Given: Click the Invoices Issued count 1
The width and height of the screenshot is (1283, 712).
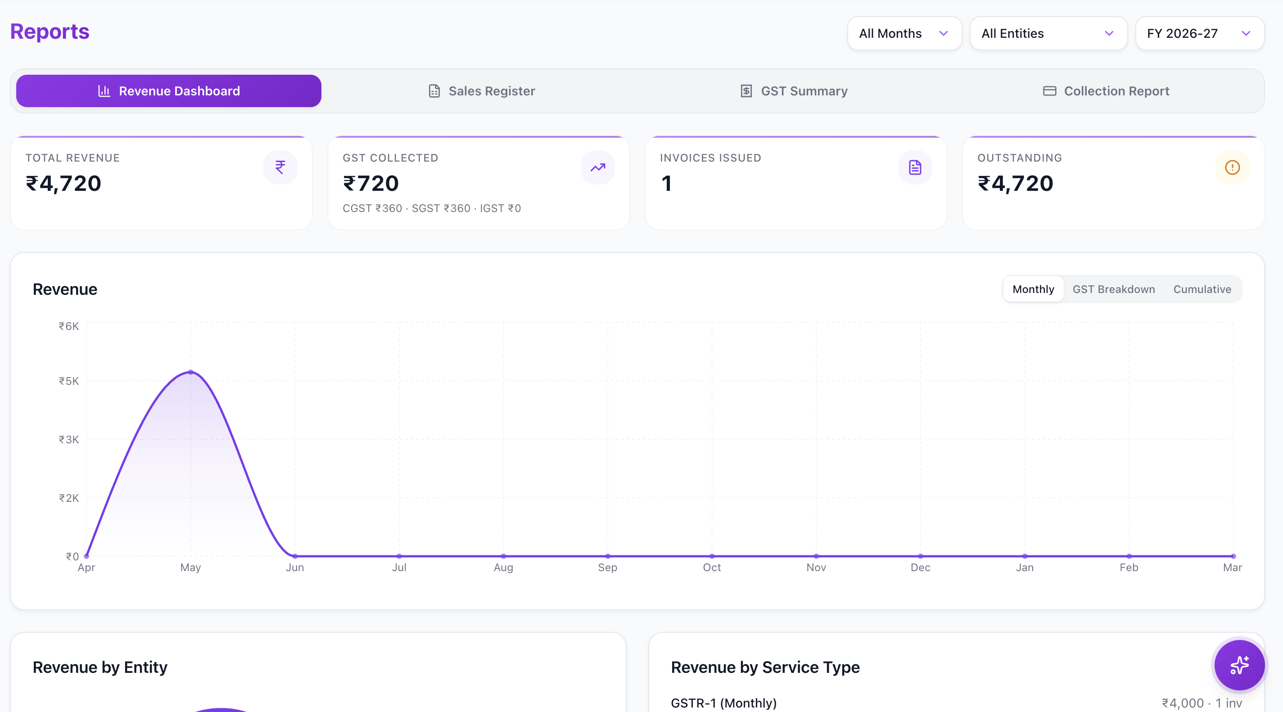Looking at the screenshot, I should (666, 184).
